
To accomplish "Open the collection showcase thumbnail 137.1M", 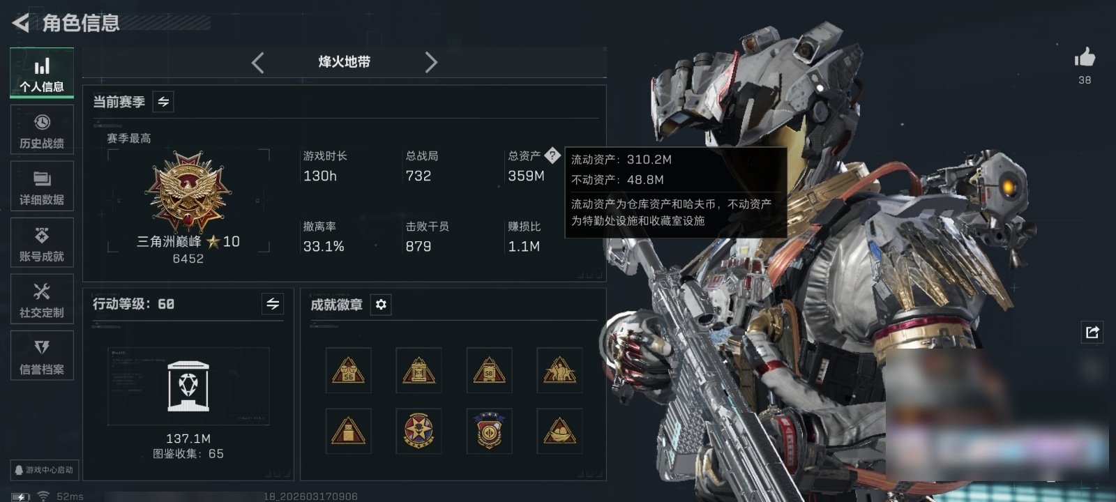I will [x=188, y=386].
